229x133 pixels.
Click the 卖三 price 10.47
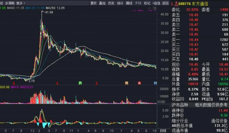click(194, 25)
